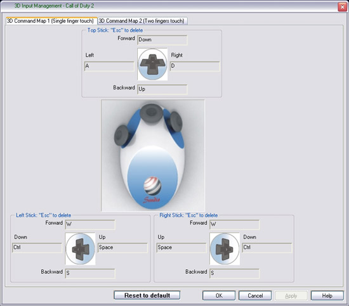The width and height of the screenshot is (349, 306).
Task: Select Top Stick Left field 'A'
Action: click(109, 67)
